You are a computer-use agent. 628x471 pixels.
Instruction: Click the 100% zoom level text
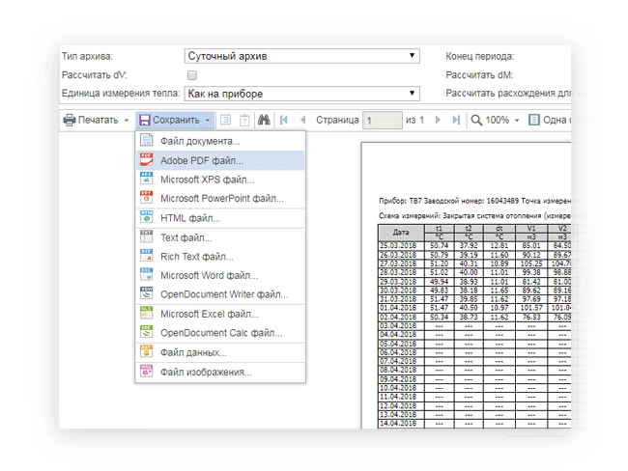[x=497, y=120]
